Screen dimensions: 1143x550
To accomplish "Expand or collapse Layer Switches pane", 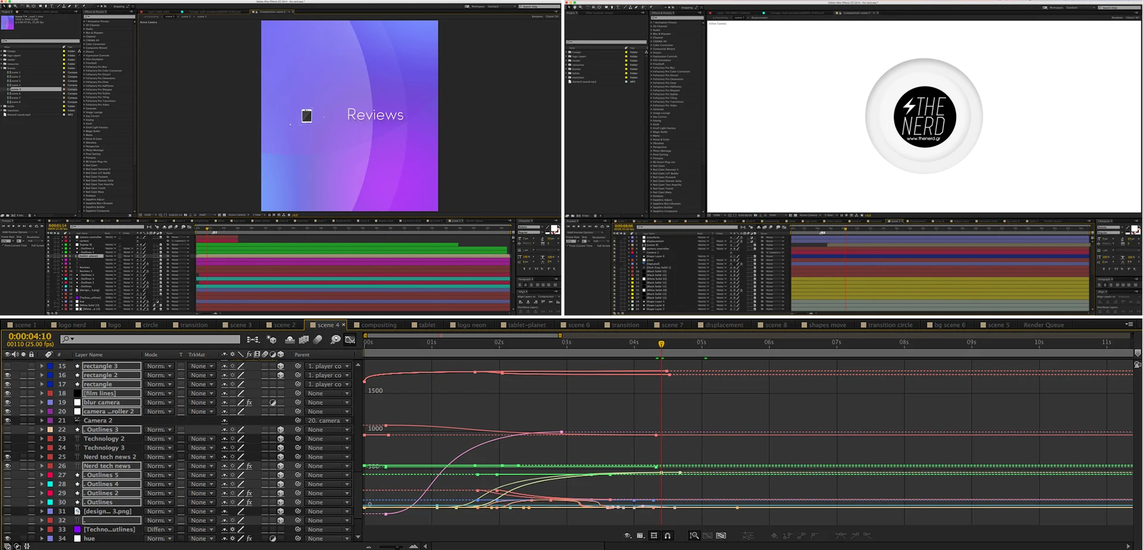I will point(8,546).
